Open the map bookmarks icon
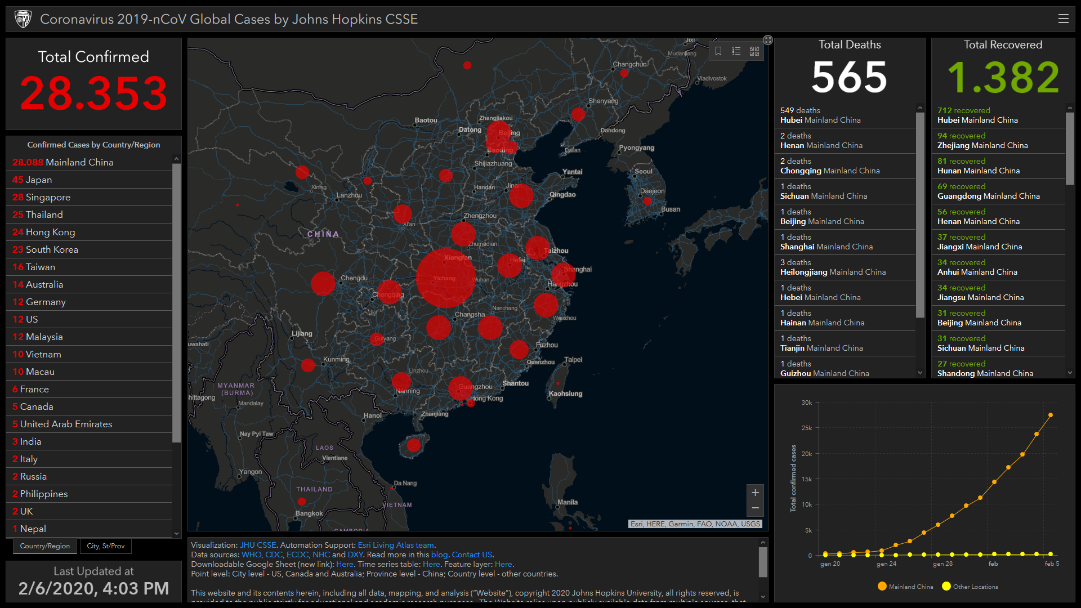Image resolution: width=1081 pixels, height=608 pixels. coord(718,51)
